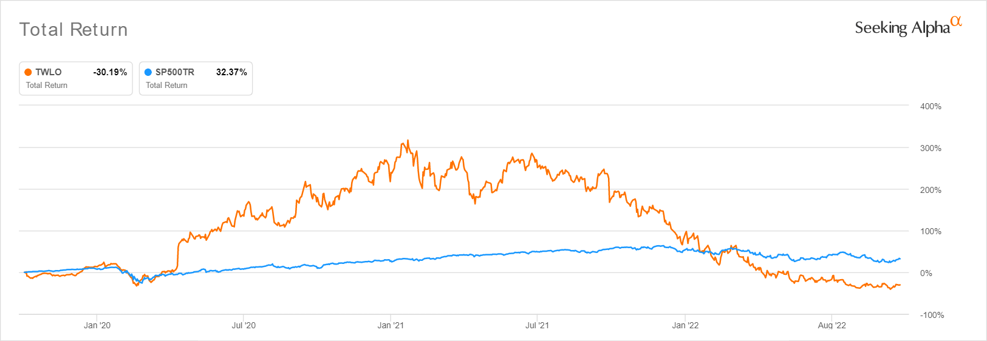Click the -30.19% TWLO return value
The width and height of the screenshot is (987, 341).
(x=110, y=72)
